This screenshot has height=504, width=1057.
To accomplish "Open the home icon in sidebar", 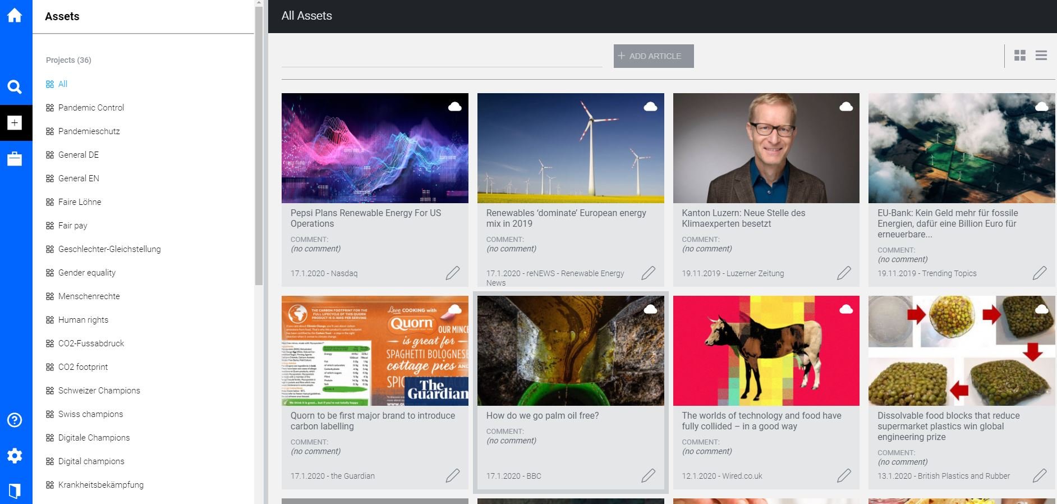I will click(x=15, y=15).
